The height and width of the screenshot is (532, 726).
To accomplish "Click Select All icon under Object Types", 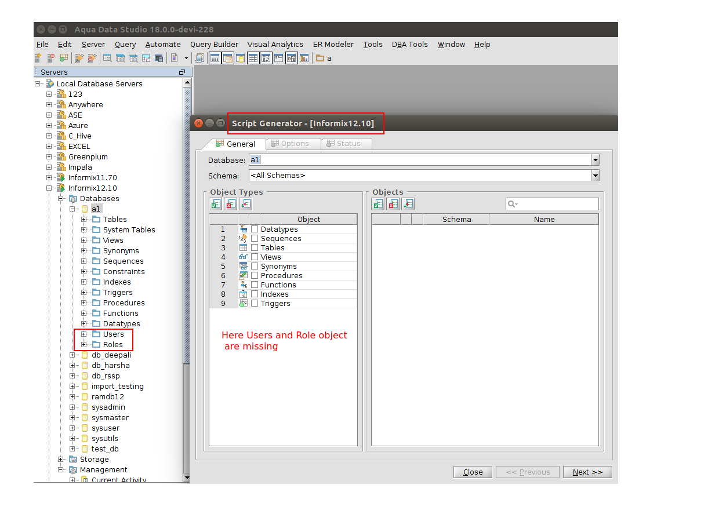I will tap(216, 204).
